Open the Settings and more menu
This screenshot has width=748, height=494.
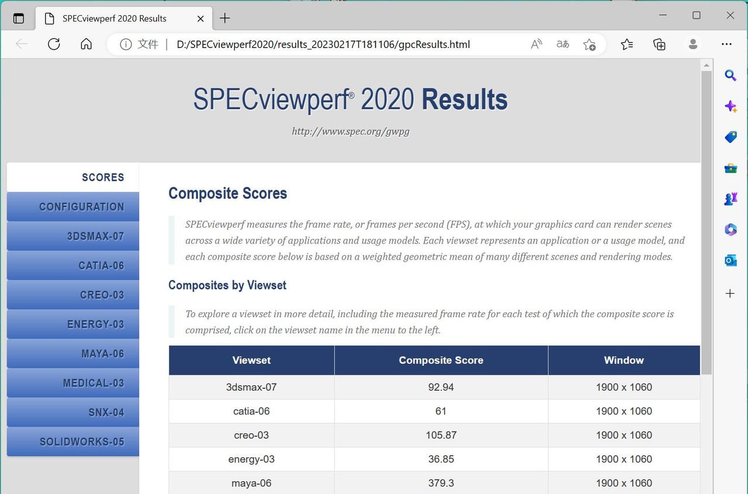[726, 44]
